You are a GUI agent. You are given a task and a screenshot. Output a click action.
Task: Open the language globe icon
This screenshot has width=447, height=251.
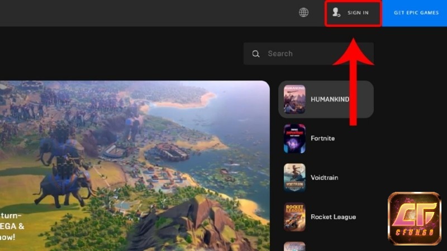(x=303, y=12)
